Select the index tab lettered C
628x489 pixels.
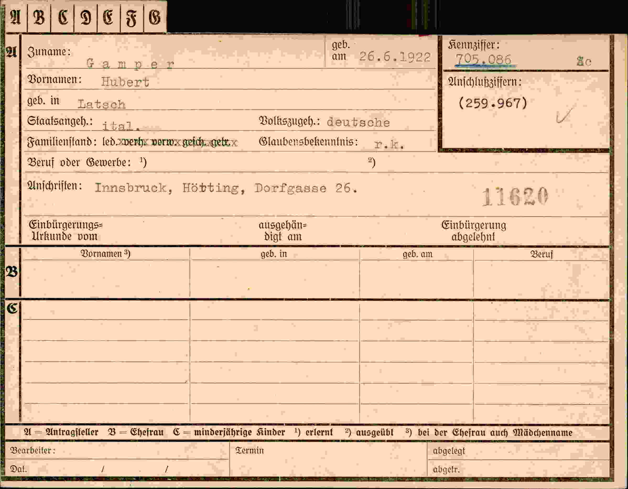[62, 17]
